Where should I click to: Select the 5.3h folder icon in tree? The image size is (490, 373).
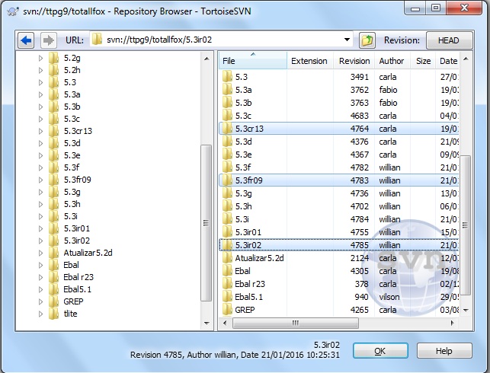[54, 204]
